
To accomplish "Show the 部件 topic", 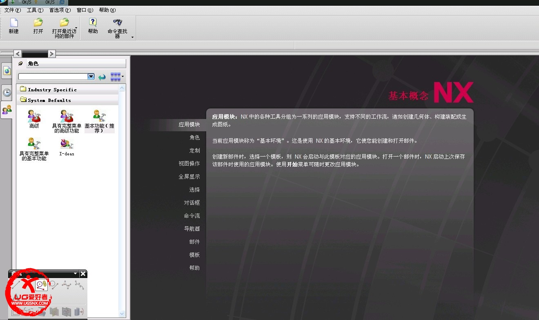I will coord(195,242).
